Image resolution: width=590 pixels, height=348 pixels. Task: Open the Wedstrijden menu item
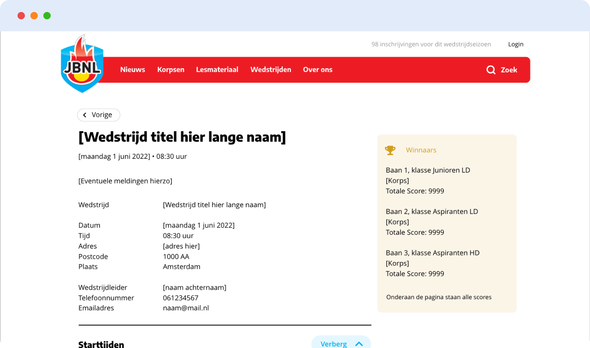[x=271, y=70]
